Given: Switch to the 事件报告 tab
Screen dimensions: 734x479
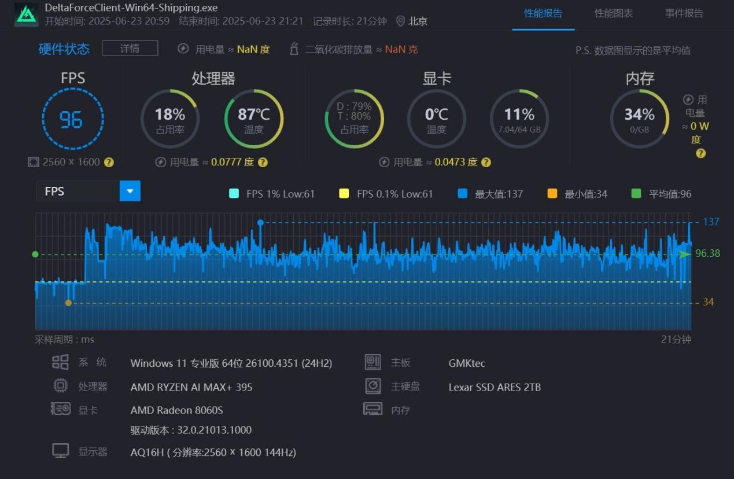Looking at the screenshot, I should pyautogui.click(x=684, y=13).
